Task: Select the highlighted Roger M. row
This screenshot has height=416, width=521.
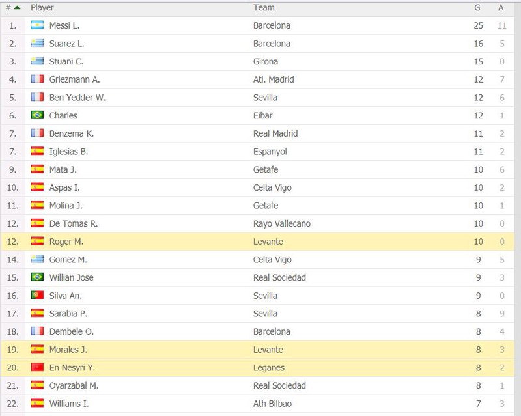Action: [x=257, y=242]
